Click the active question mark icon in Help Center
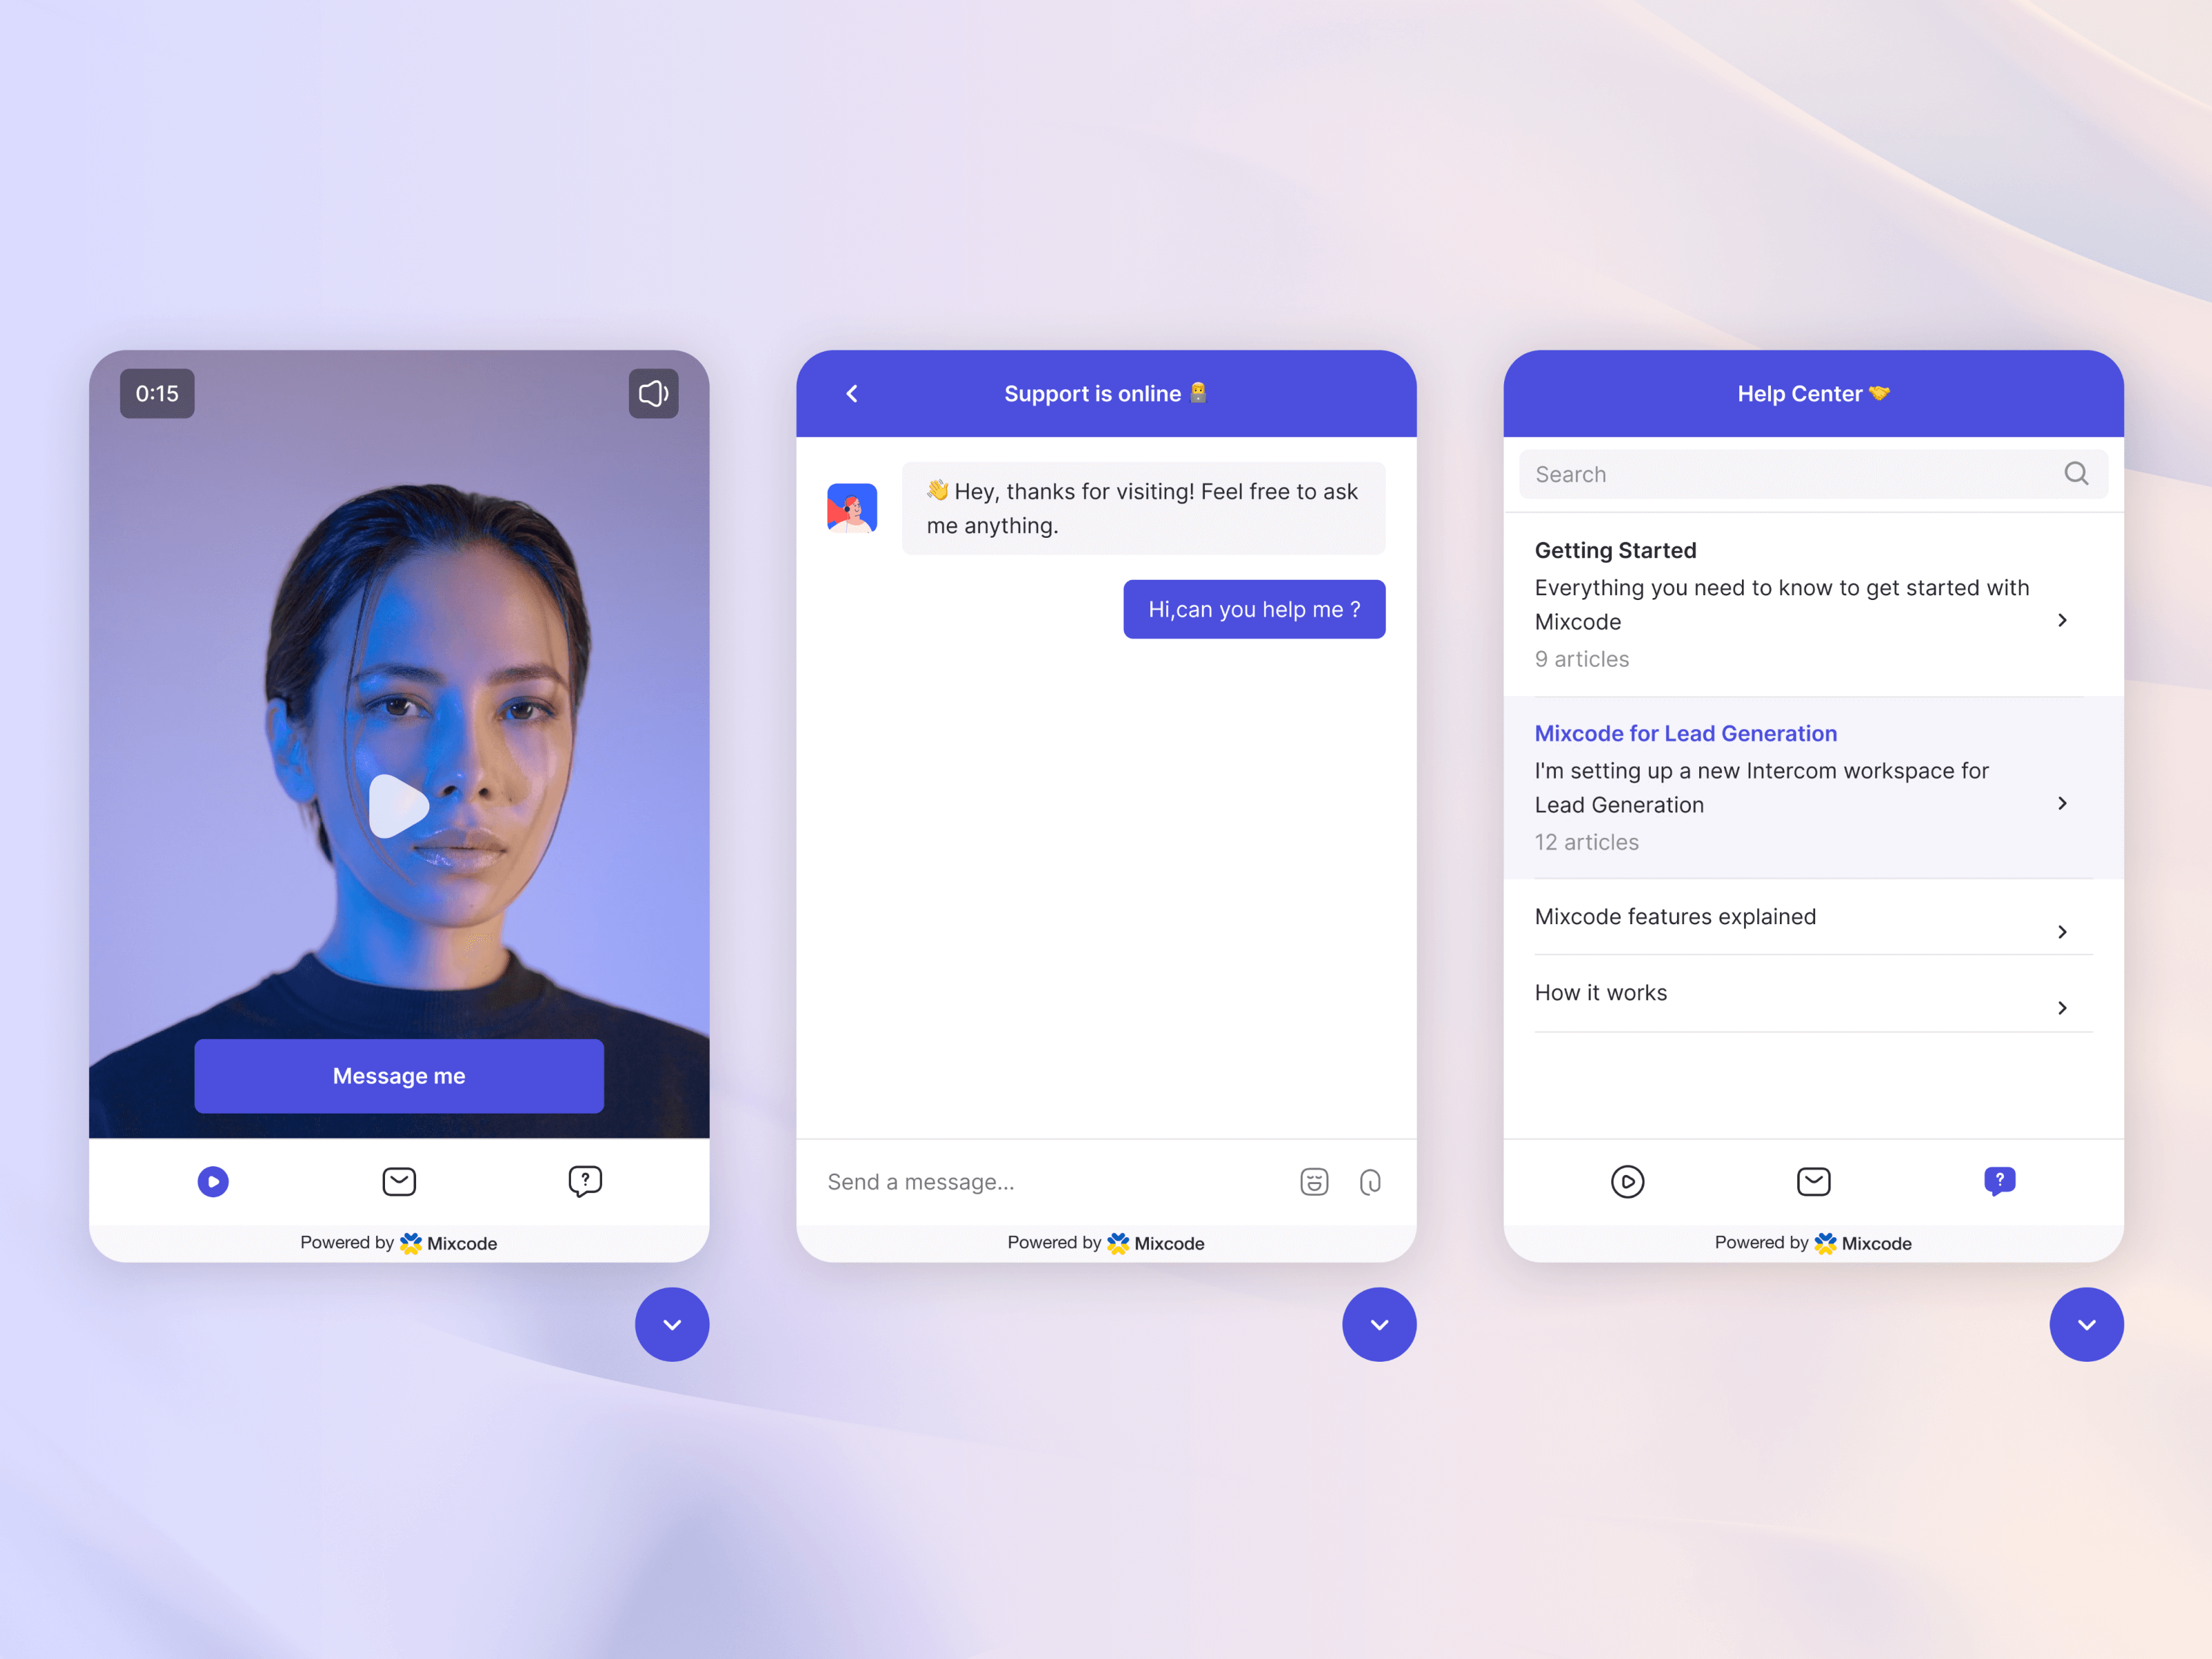Image resolution: width=2212 pixels, height=1659 pixels. [x=2000, y=1181]
